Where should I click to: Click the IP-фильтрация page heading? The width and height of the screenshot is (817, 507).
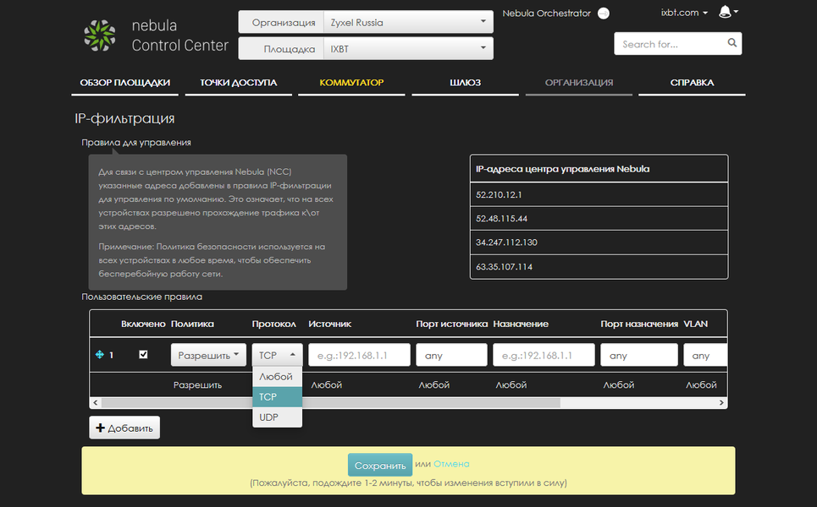pos(124,118)
